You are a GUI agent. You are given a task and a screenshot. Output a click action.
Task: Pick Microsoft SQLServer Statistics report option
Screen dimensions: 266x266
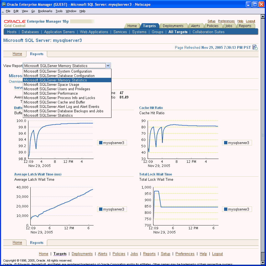pos(48,115)
